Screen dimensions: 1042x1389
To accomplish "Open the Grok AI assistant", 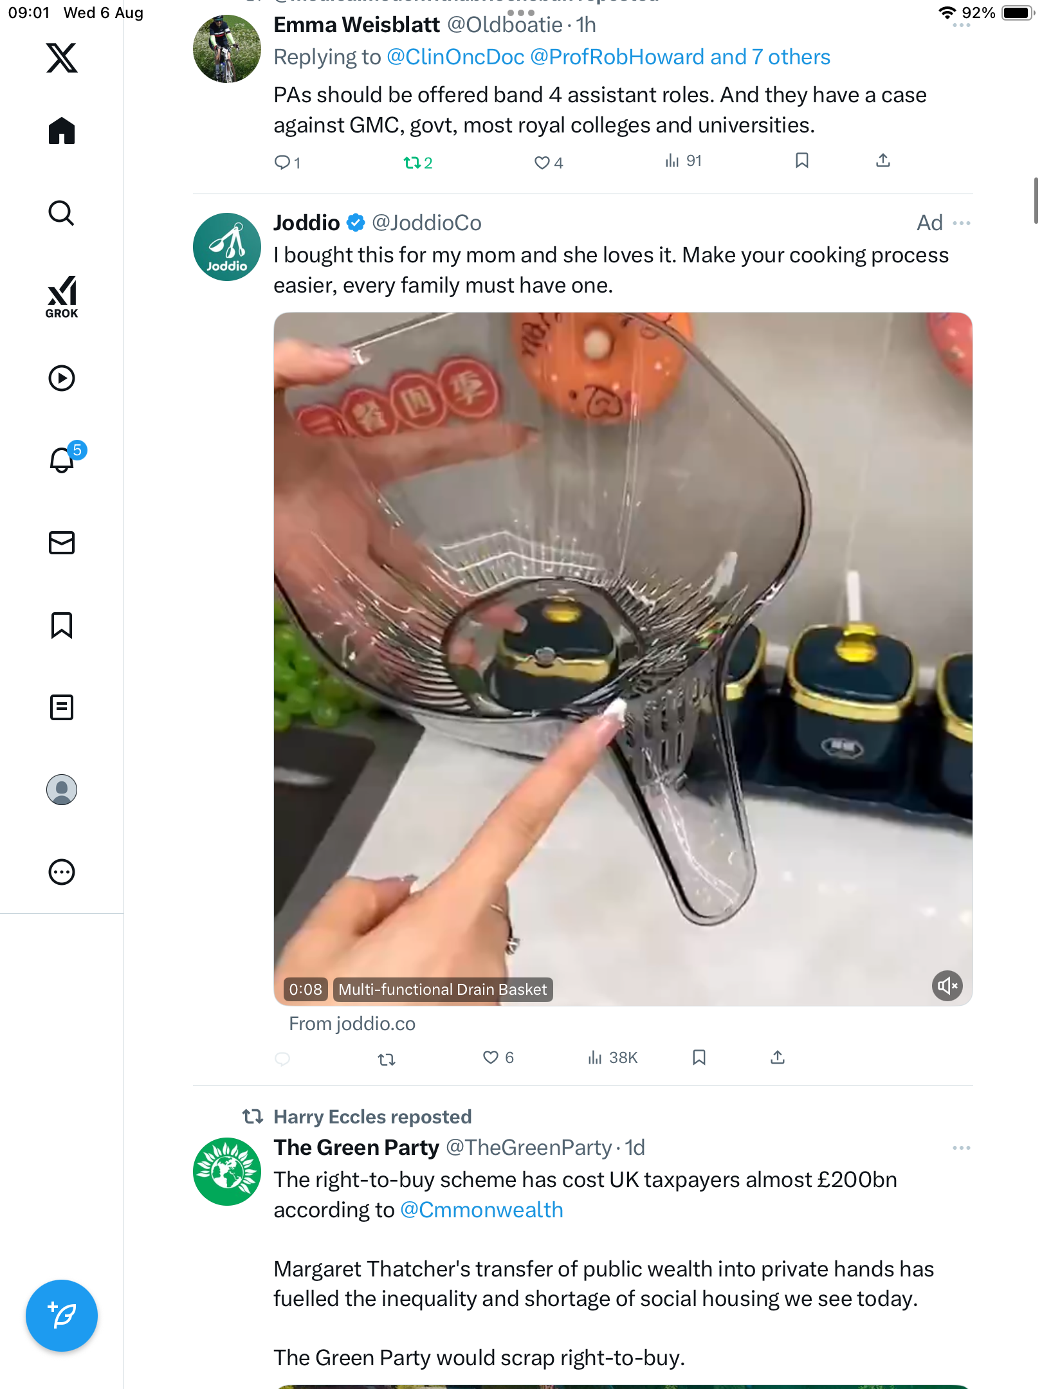I will (62, 296).
